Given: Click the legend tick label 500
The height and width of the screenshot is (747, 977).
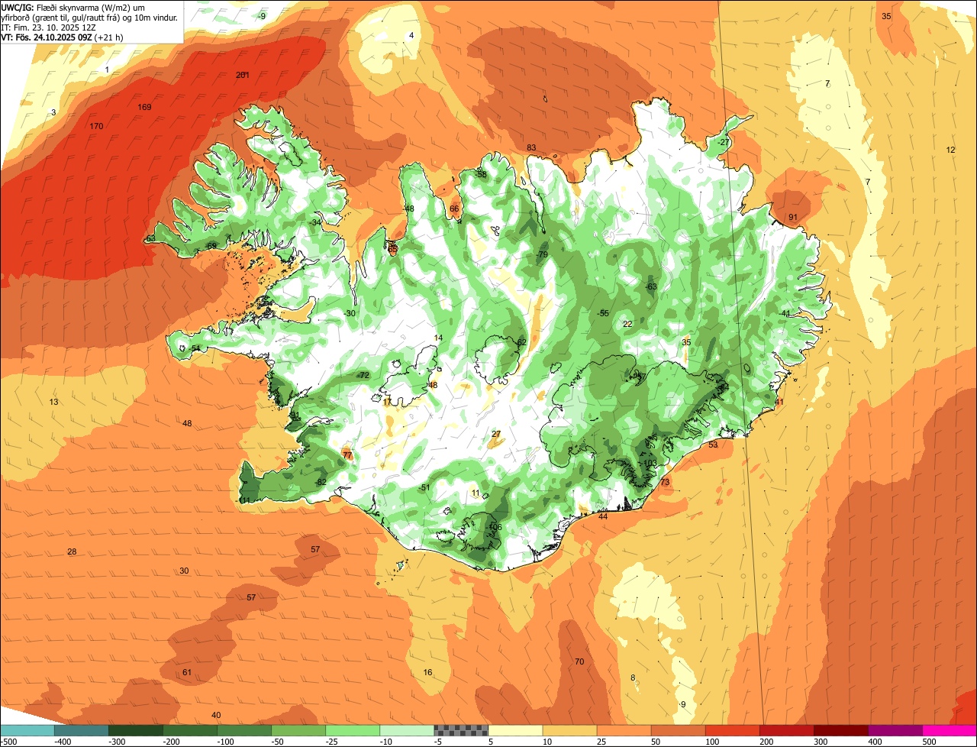Looking at the screenshot, I should click(928, 742).
